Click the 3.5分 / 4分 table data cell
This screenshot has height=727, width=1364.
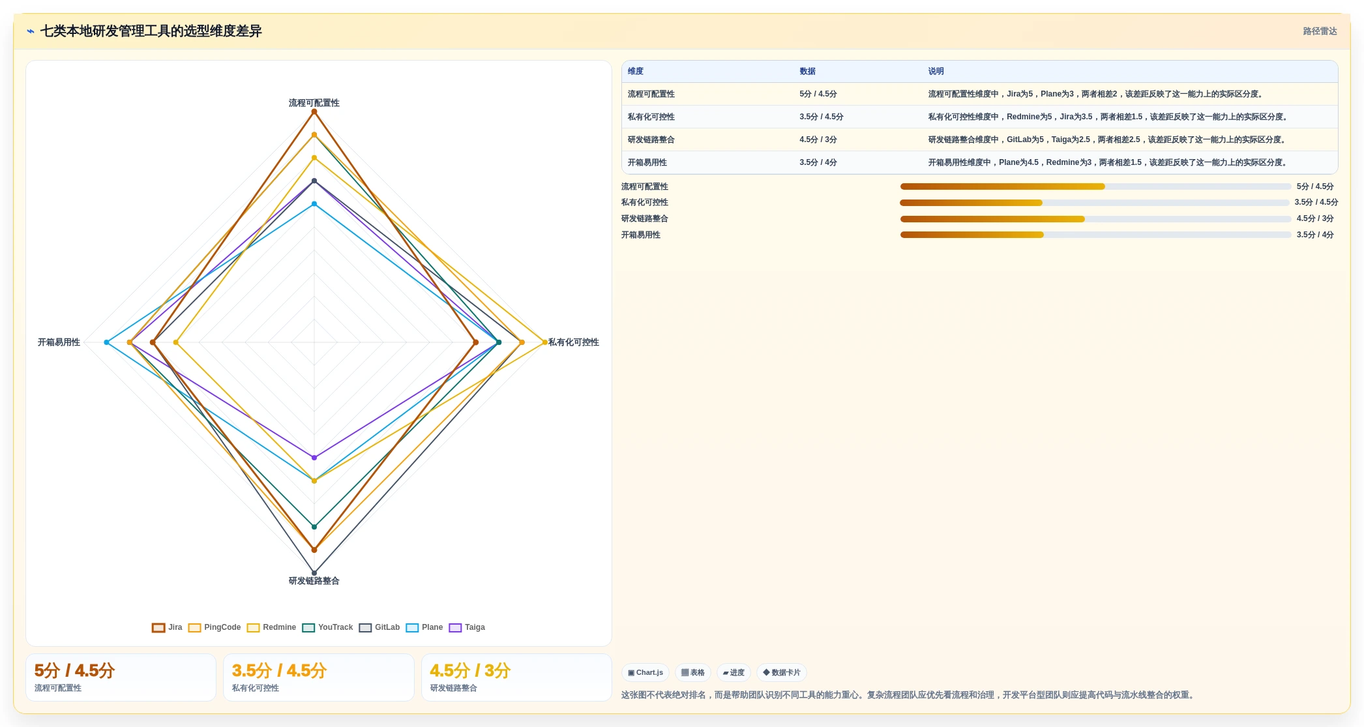818,162
